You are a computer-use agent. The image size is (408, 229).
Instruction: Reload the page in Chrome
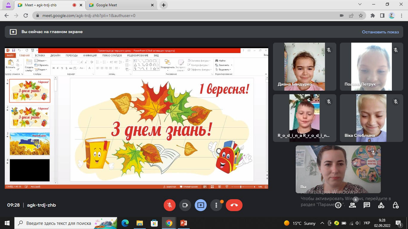click(x=26, y=16)
